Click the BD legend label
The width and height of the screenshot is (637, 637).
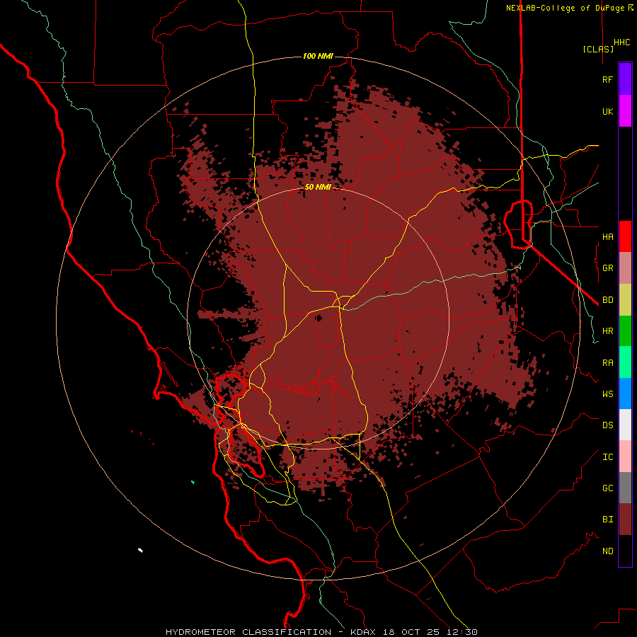pos(608,300)
